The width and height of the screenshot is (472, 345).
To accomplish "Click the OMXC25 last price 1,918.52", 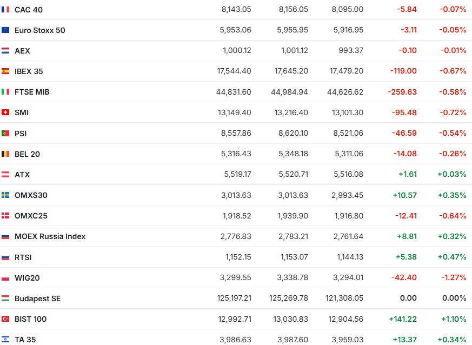I will [237, 216].
